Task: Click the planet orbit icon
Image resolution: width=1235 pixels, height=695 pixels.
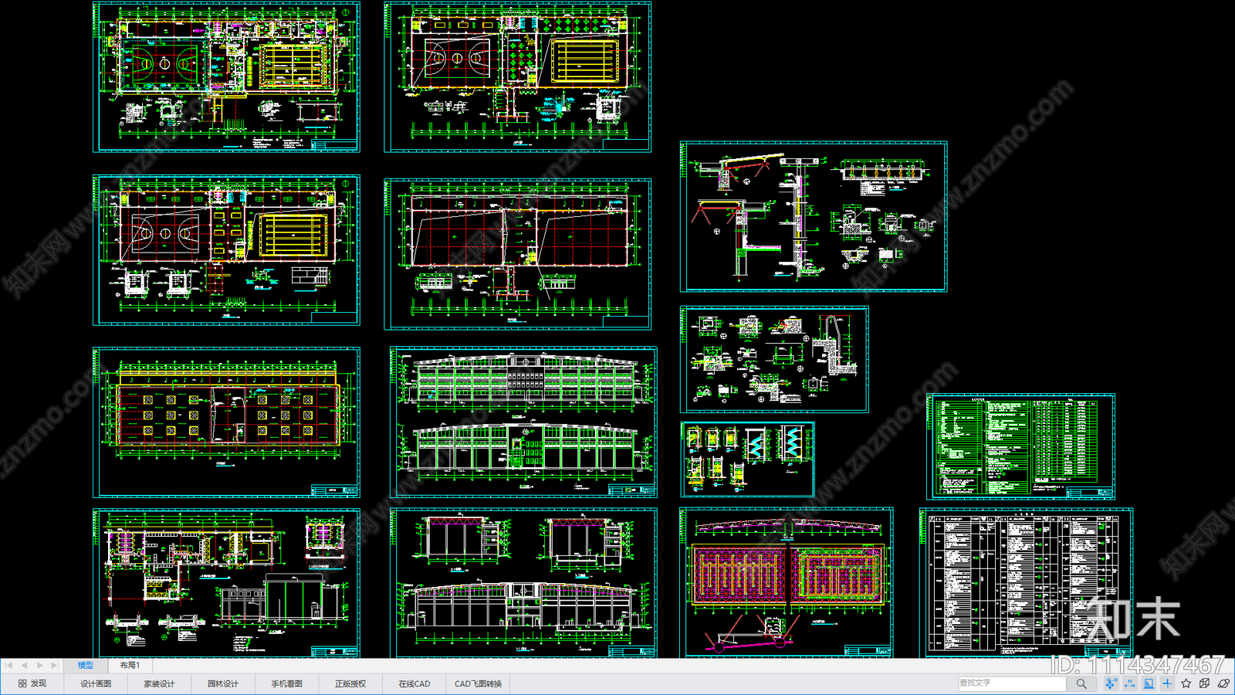Action: tap(1223, 683)
